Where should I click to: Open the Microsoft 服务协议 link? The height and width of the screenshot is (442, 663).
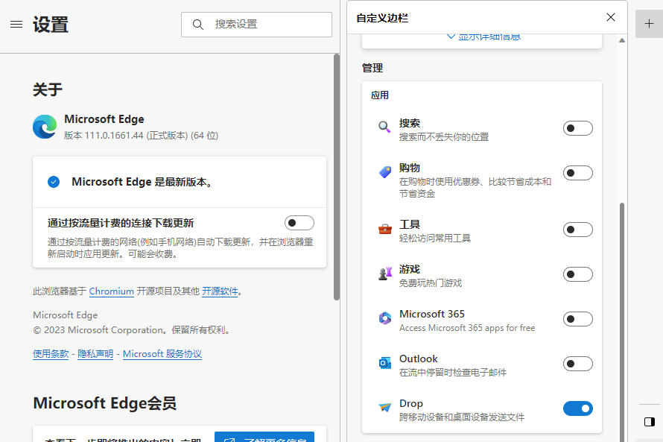click(162, 354)
